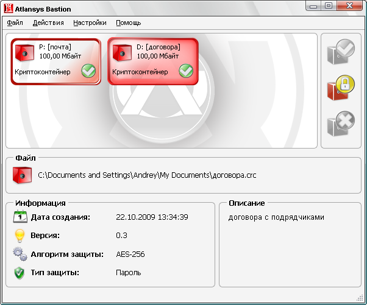Click the light bulb icon beside Версия
Viewport: 367px width, 305px height.
pos(20,236)
